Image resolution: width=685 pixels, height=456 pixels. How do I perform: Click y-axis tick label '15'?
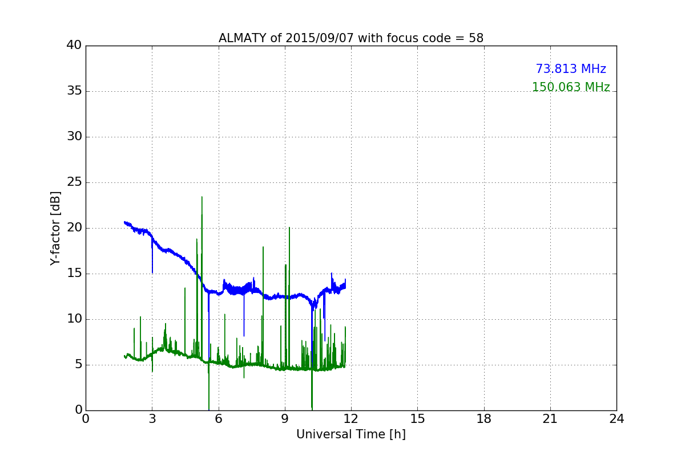point(74,274)
